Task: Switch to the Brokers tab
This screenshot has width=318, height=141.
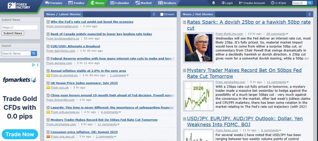Action: pyautogui.click(x=167, y=3)
